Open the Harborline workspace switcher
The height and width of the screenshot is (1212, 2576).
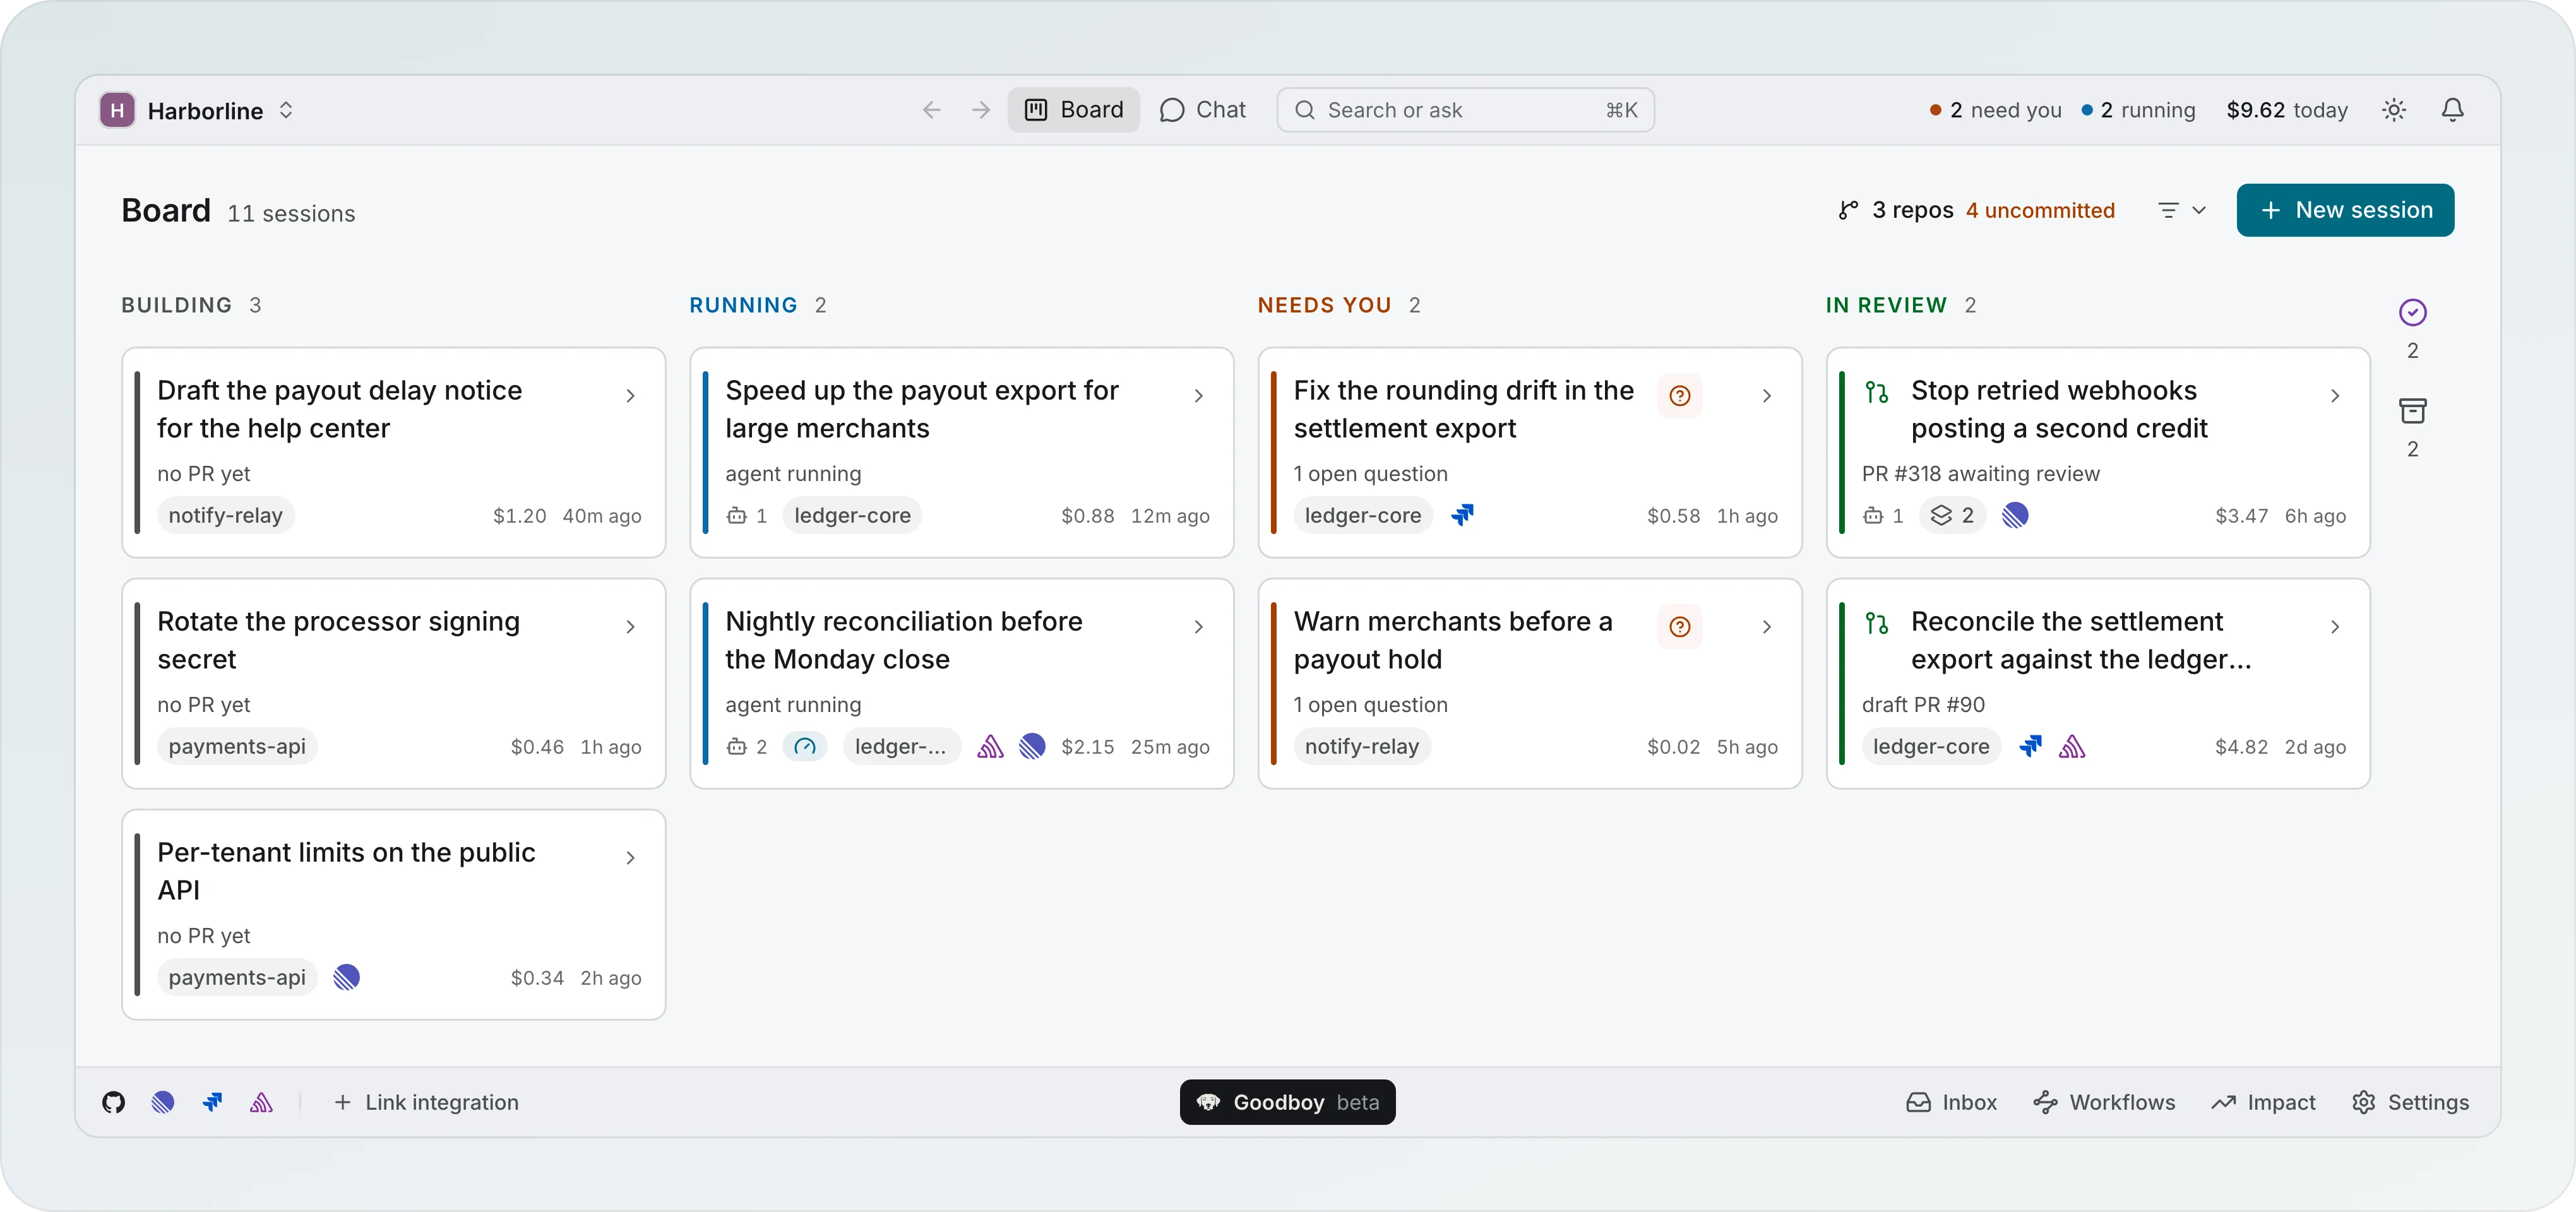198,110
